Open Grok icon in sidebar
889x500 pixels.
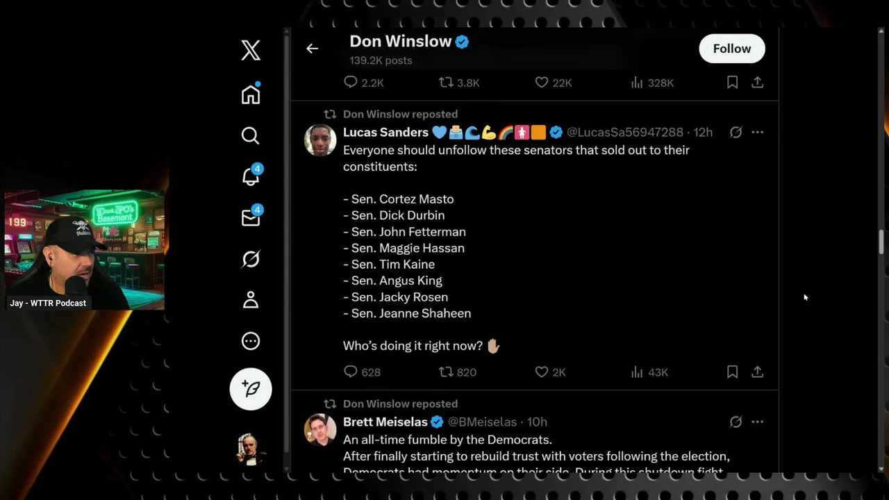tap(251, 259)
